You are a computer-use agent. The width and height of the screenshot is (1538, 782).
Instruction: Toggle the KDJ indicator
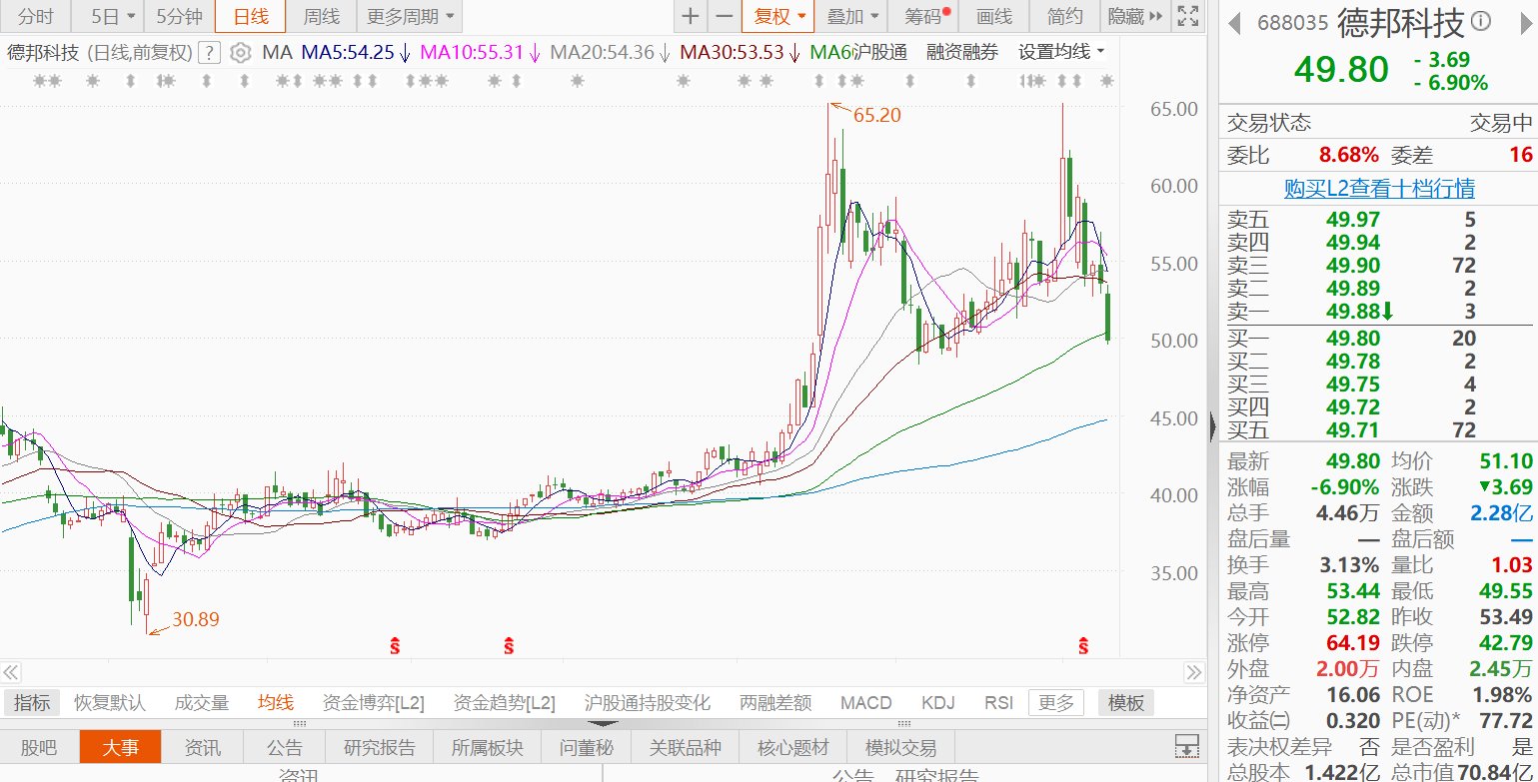click(x=937, y=703)
